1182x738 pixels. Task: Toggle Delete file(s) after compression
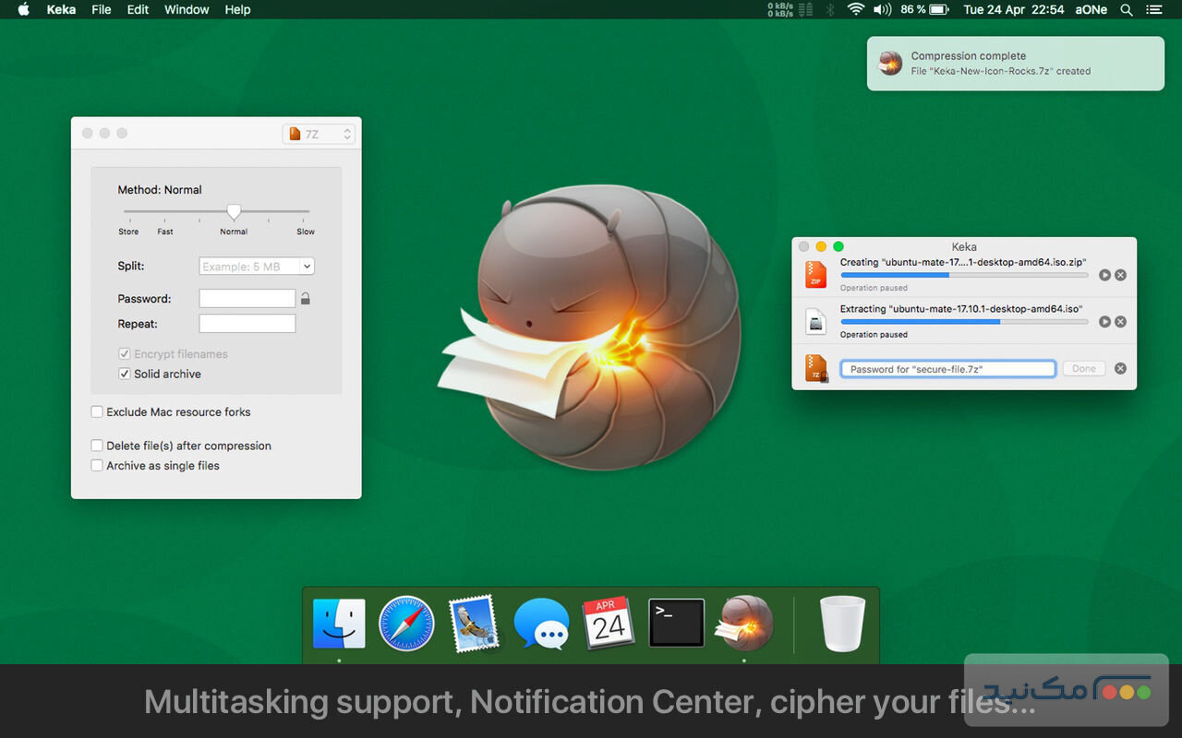(97, 446)
